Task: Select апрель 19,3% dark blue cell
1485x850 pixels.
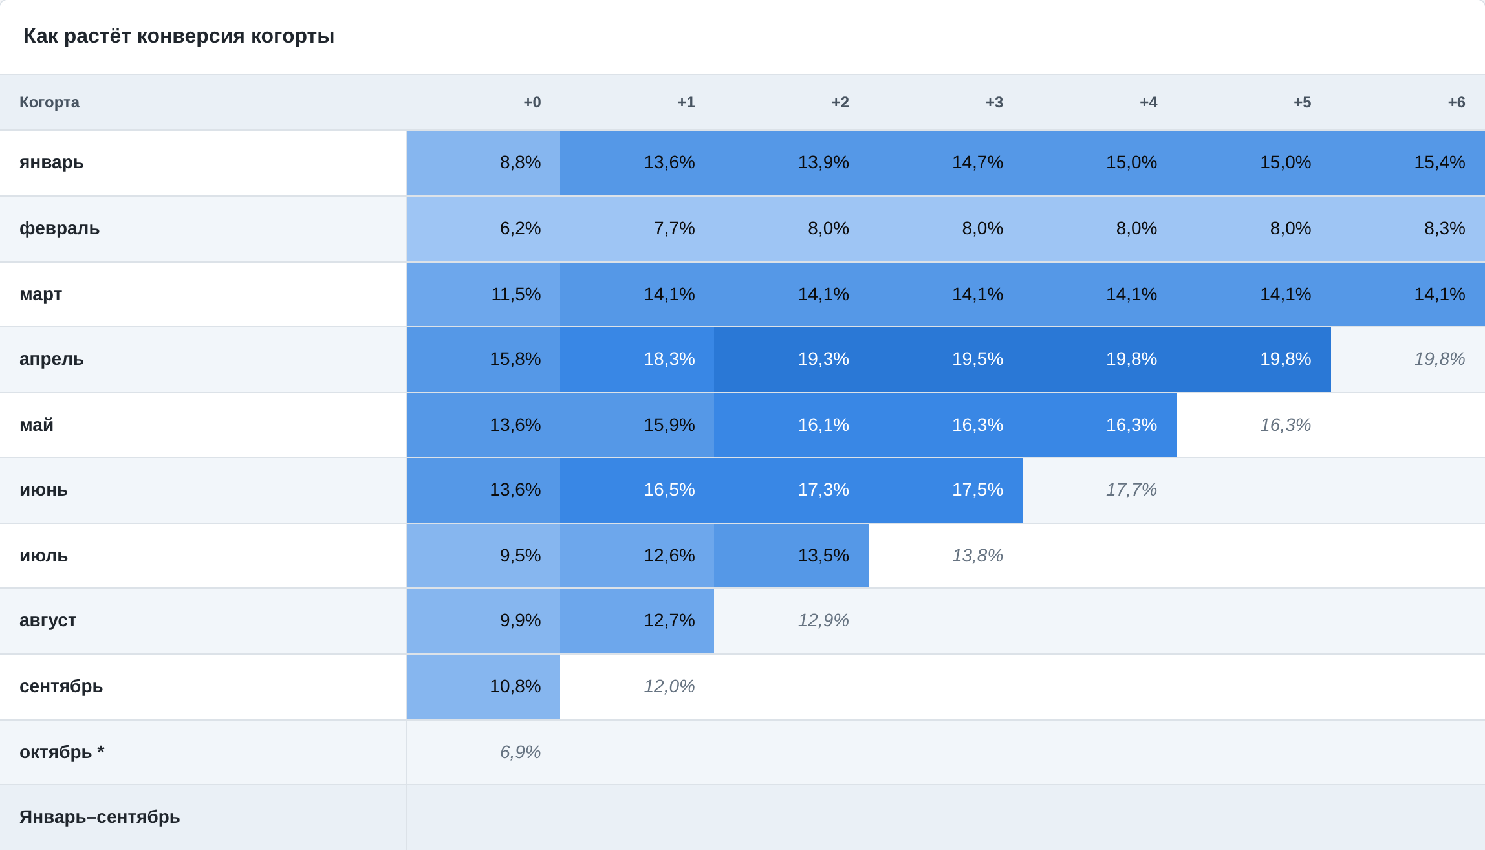Action: point(792,360)
